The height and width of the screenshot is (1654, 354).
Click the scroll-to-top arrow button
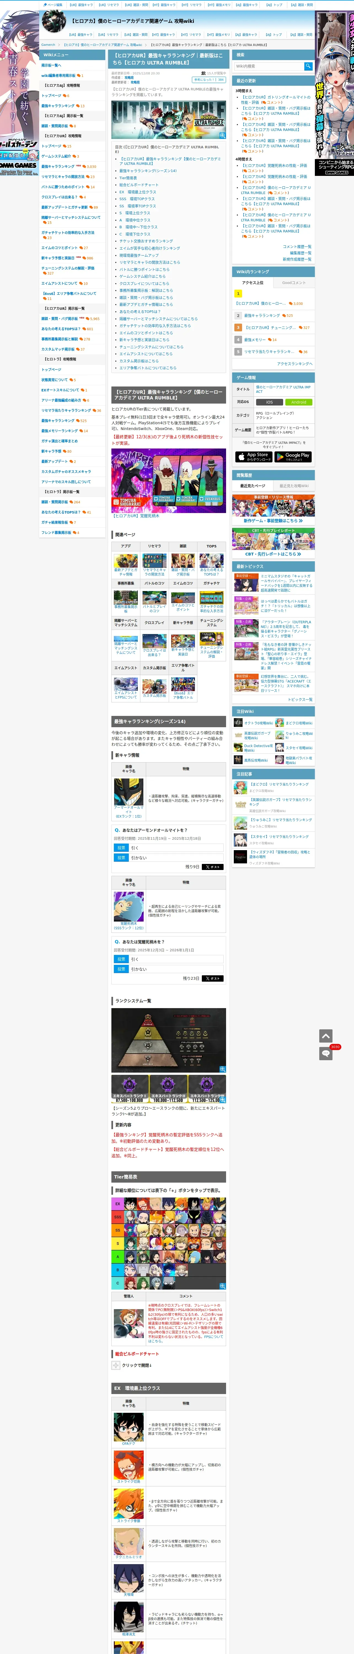[x=326, y=1036]
